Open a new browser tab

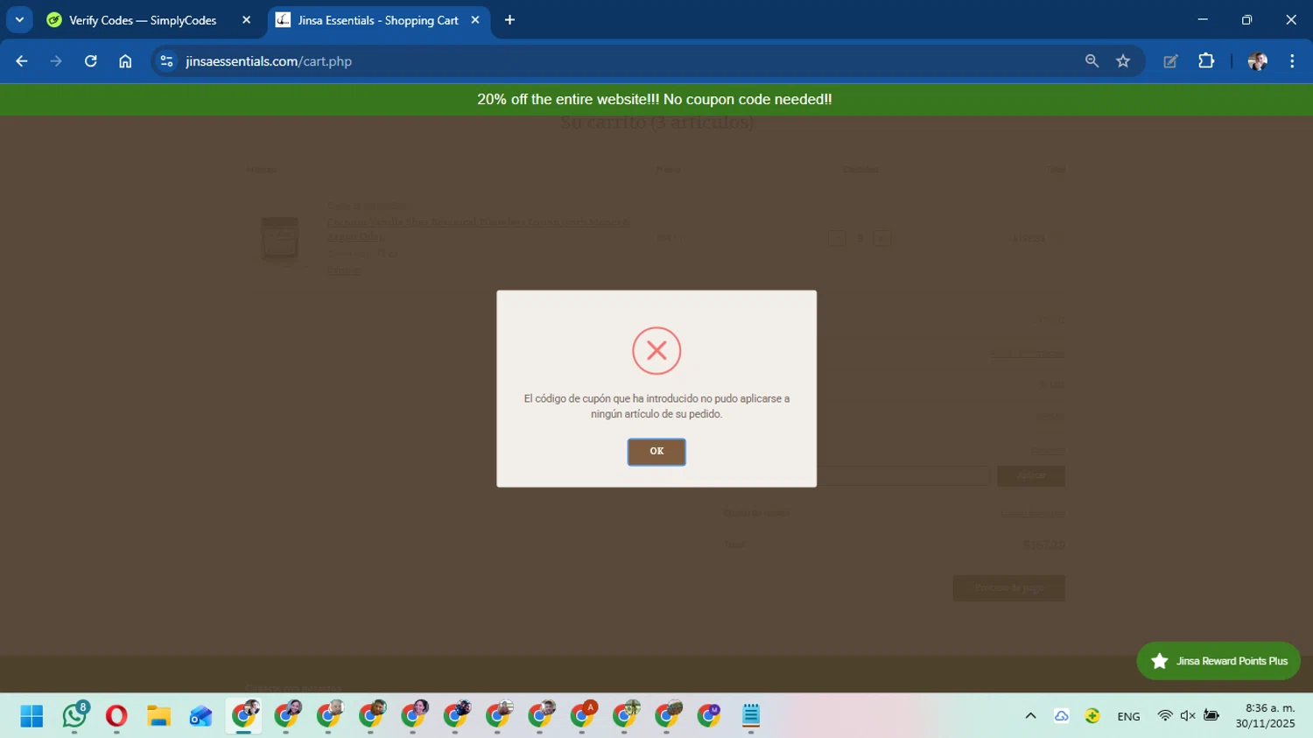pyautogui.click(x=509, y=20)
